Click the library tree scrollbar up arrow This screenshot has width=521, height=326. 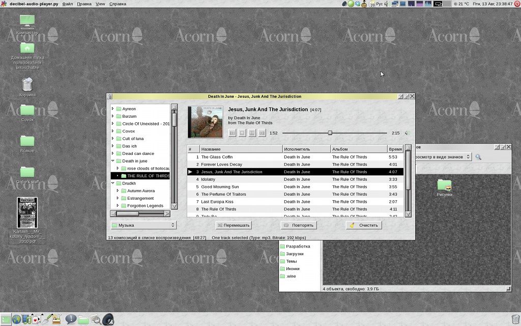pyautogui.click(x=174, y=107)
